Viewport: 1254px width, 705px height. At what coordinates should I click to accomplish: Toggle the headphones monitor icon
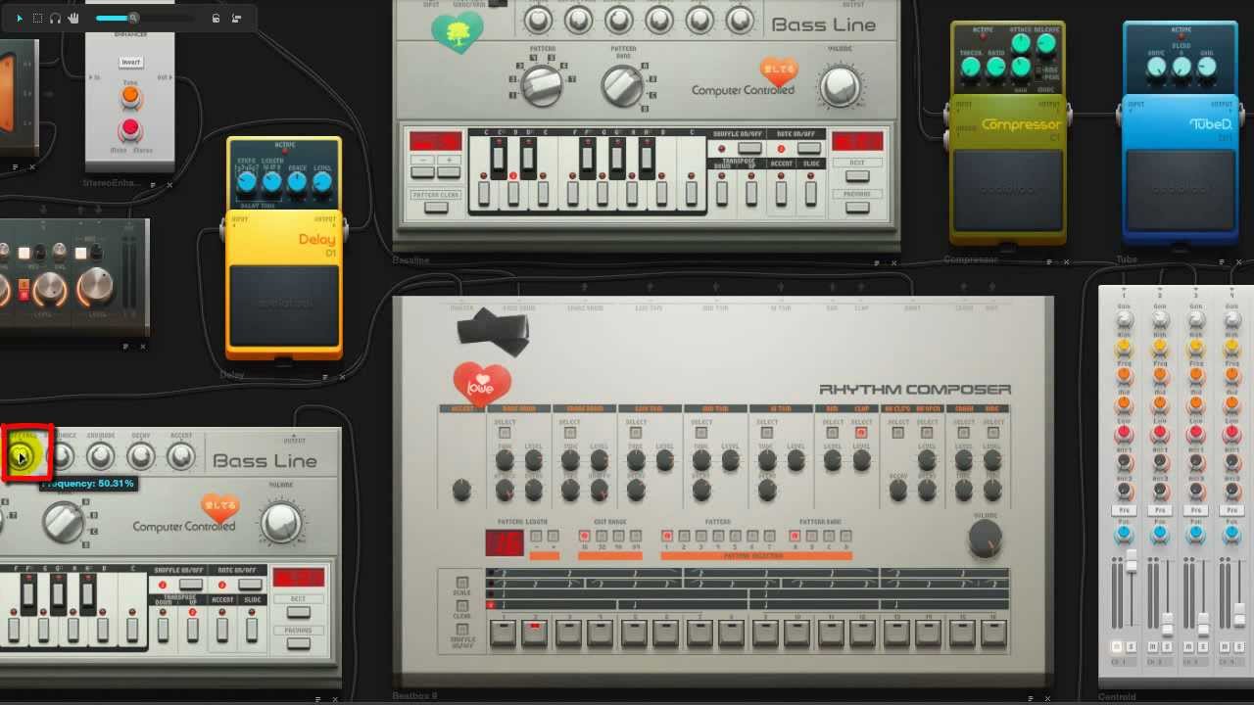[55, 18]
